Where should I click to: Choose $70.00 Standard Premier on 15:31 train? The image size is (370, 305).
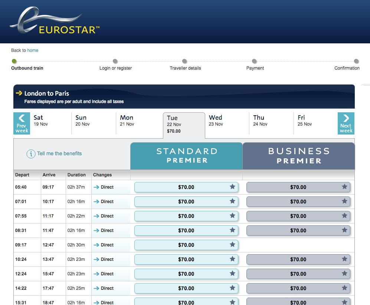tap(186, 301)
